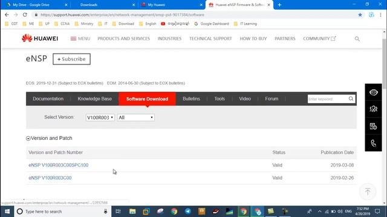Image resolution: width=387 pixels, height=217 pixels.
Task: Select the Software Download tab
Action: 148,99
